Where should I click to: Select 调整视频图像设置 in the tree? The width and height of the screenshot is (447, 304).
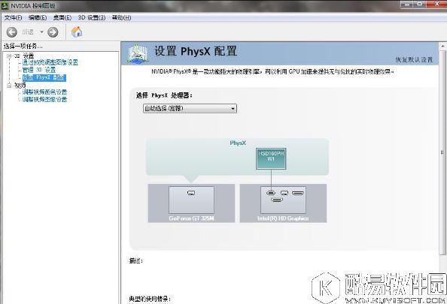44,99
